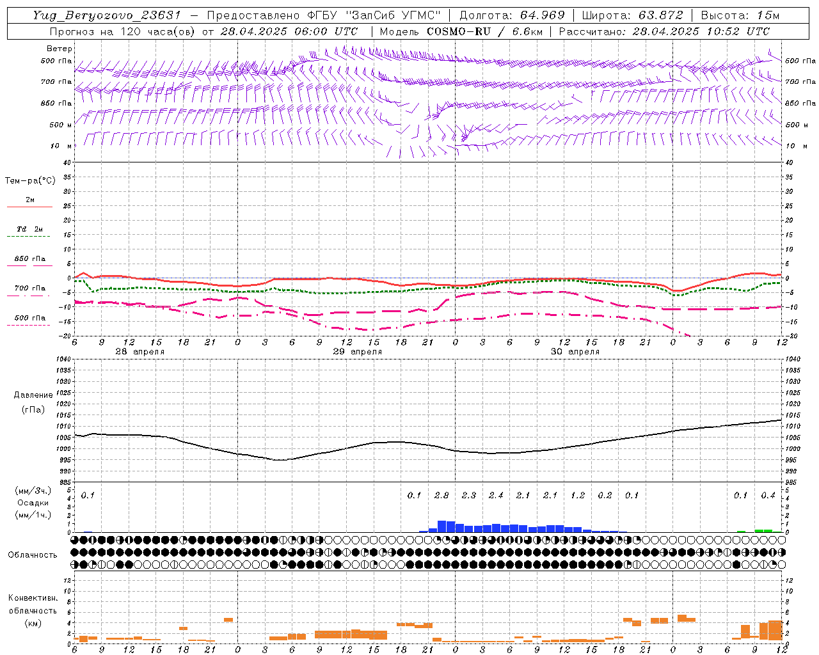Click the 29 апреля date label
This screenshot has width=819, height=655.
pos(357,352)
